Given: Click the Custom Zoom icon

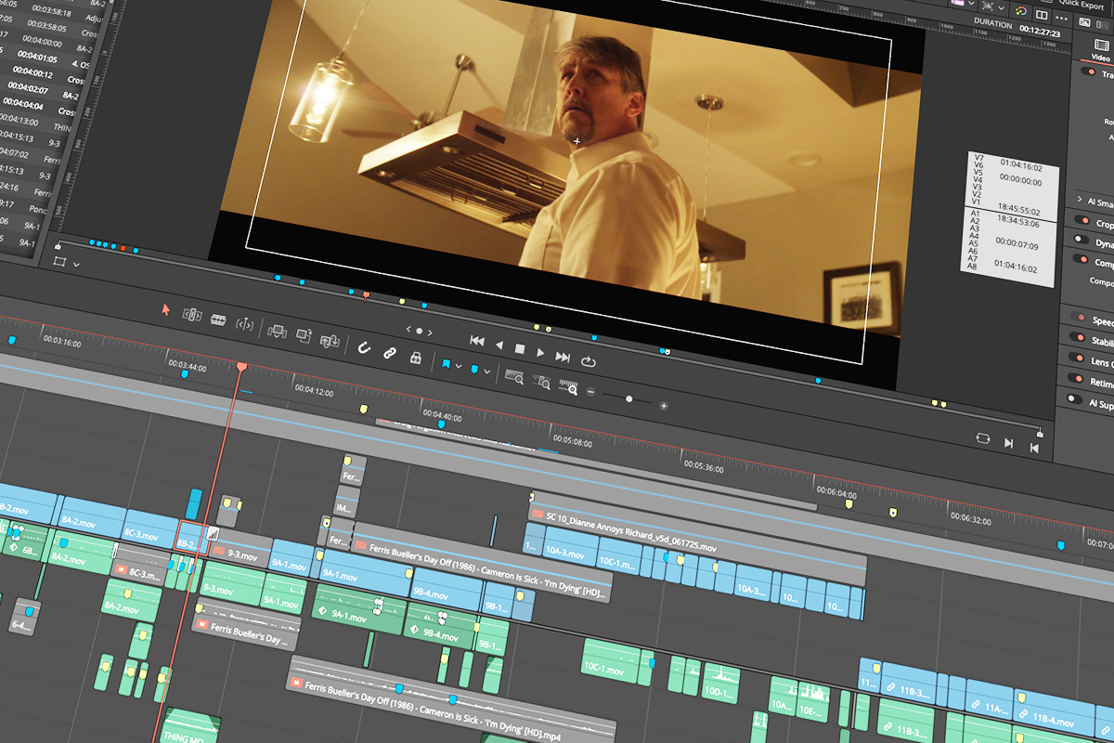Looking at the screenshot, I should point(570,387).
